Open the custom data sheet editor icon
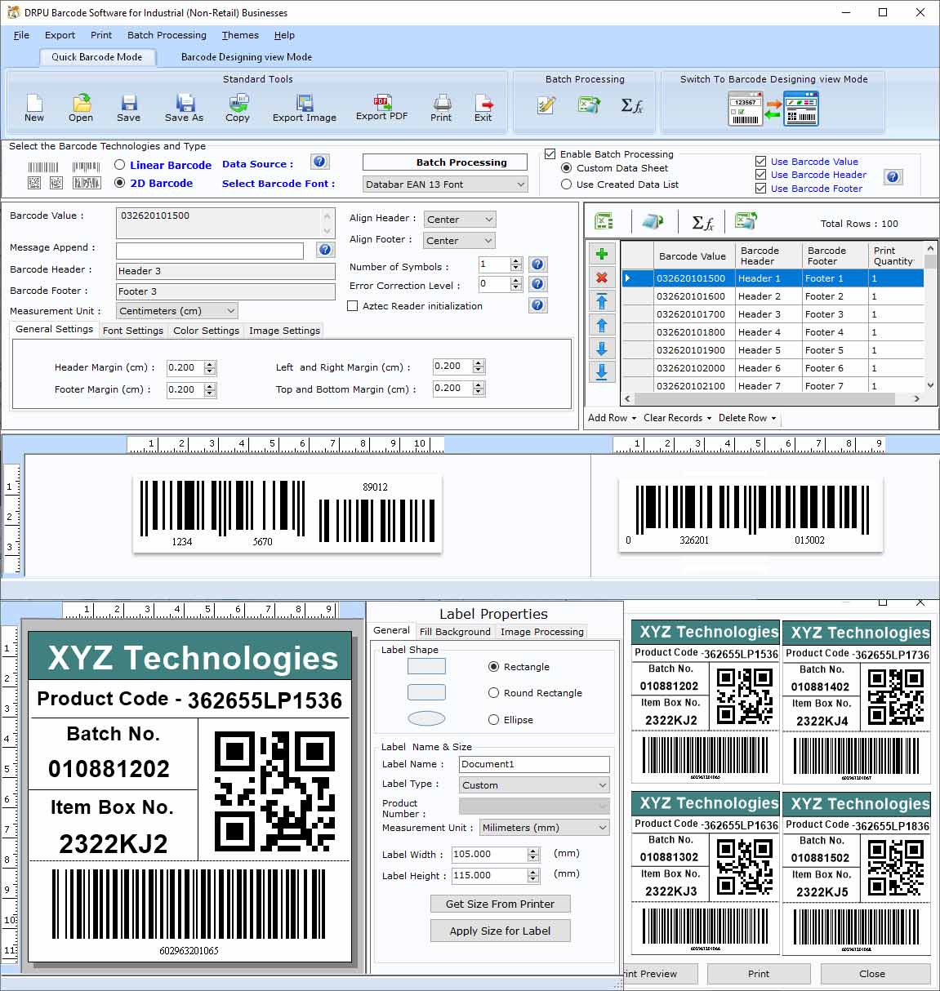The image size is (940, 991). coord(546,106)
